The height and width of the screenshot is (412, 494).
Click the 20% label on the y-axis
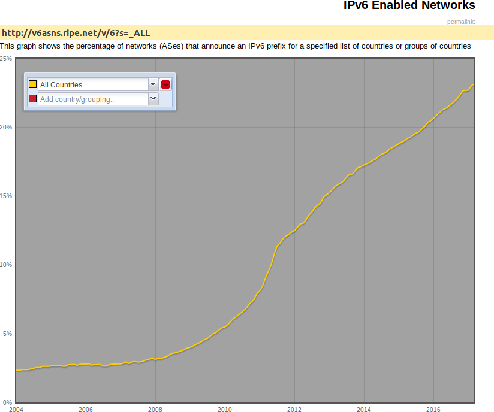6,127
